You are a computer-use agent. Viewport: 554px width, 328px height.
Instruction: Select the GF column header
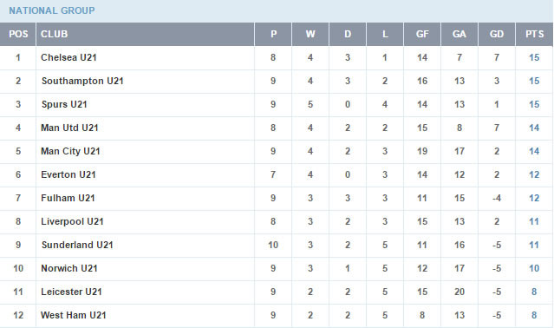point(422,35)
